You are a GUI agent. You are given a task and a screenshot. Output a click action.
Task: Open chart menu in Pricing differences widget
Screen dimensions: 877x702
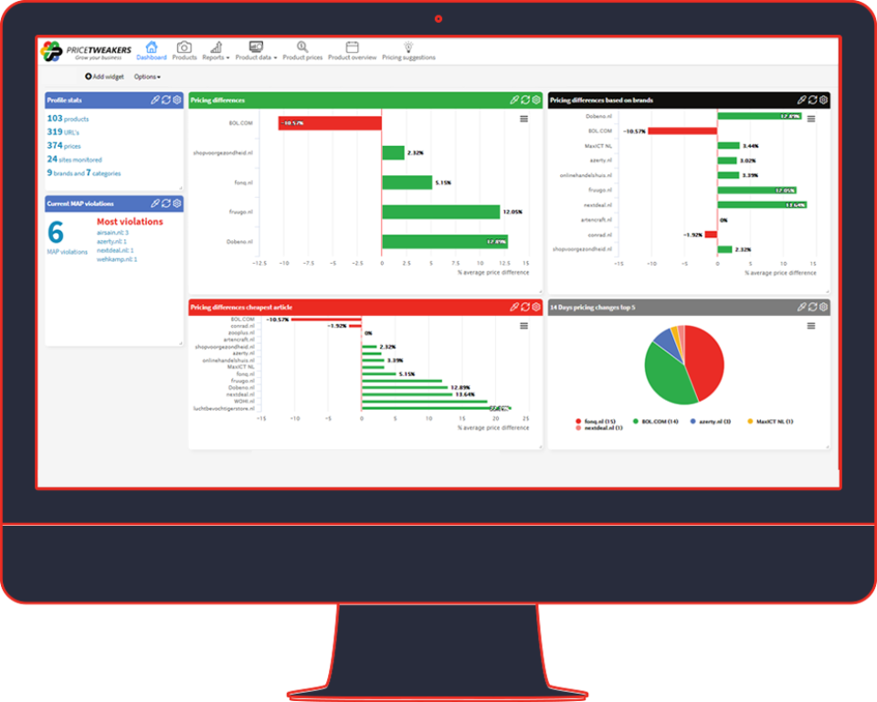pyautogui.click(x=524, y=119)
